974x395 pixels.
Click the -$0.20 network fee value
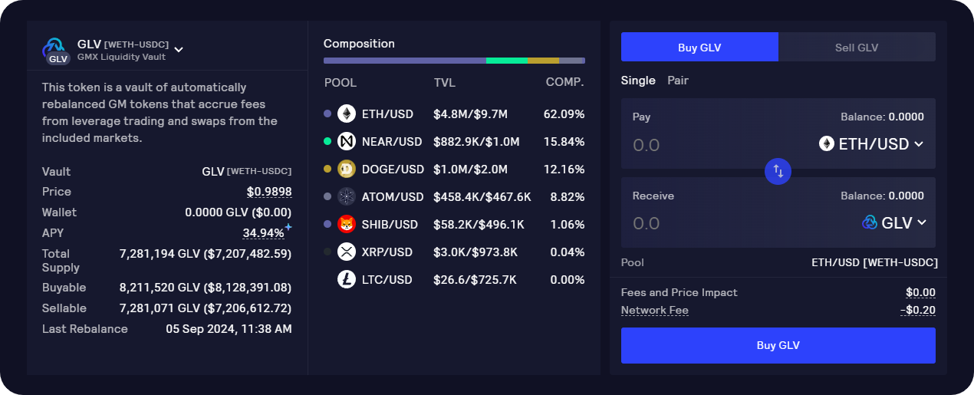click(918, 311)
